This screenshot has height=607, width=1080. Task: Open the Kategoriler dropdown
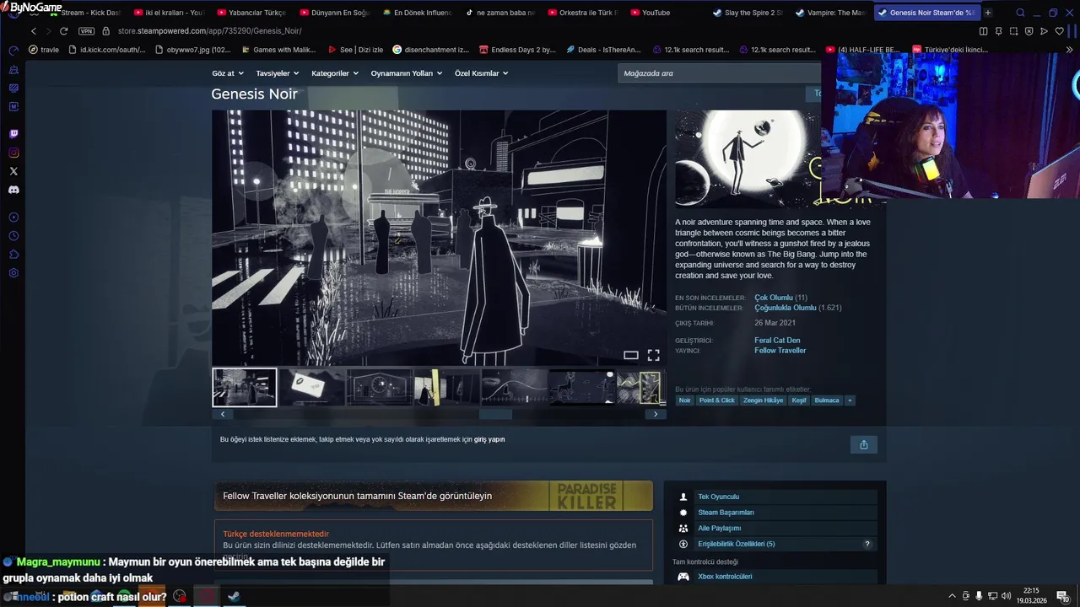[335, 73]
